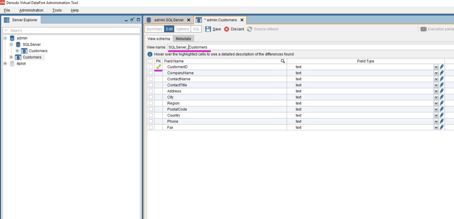Switch to the Metadata tab

(x=183, y=39)
